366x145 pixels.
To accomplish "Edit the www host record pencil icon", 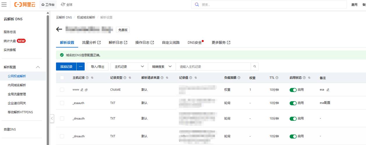I will [82, 90].
